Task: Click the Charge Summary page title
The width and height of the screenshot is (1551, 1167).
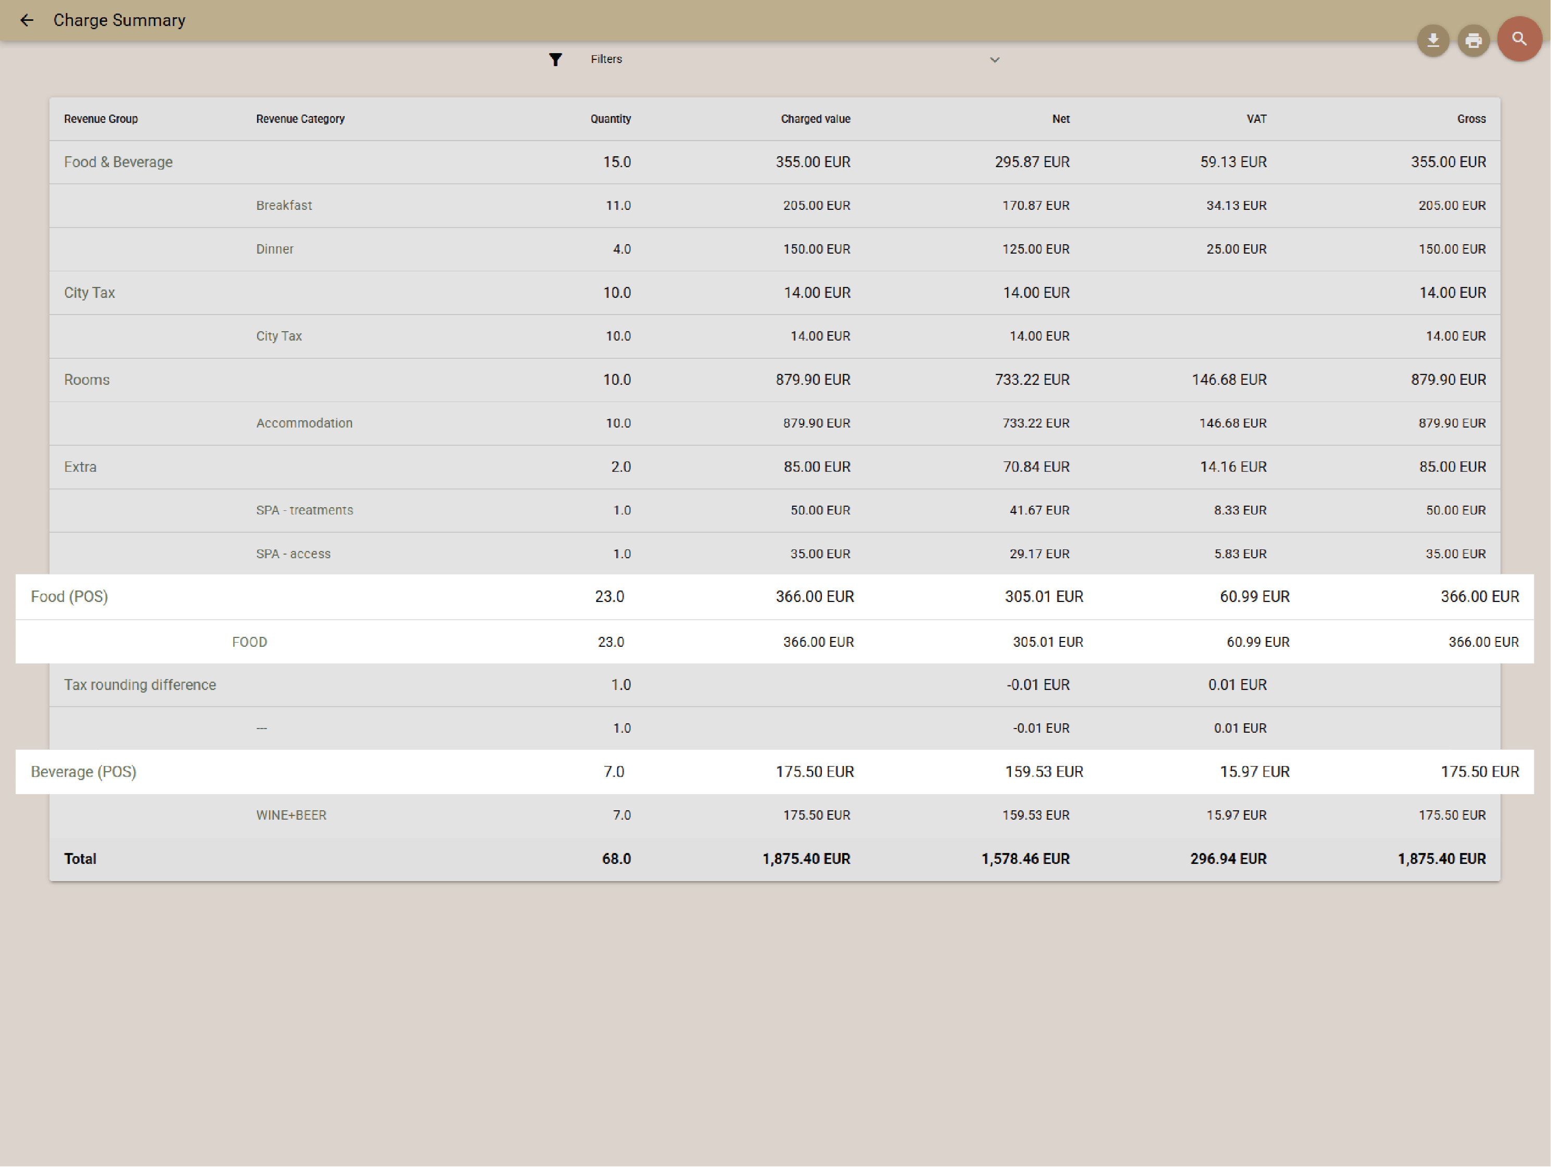Action: coord(119,20)
